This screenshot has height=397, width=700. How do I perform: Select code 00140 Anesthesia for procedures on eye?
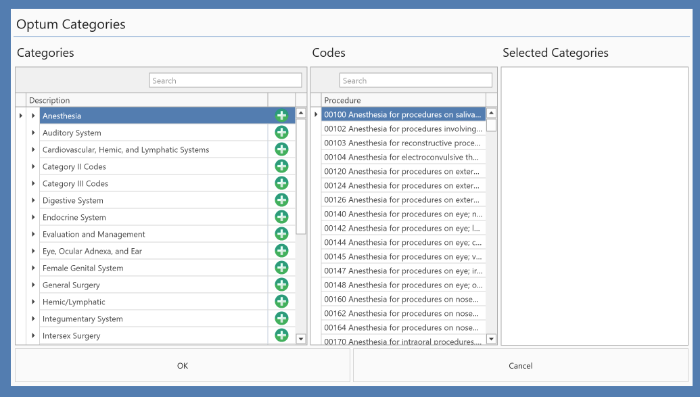(404, 214)
